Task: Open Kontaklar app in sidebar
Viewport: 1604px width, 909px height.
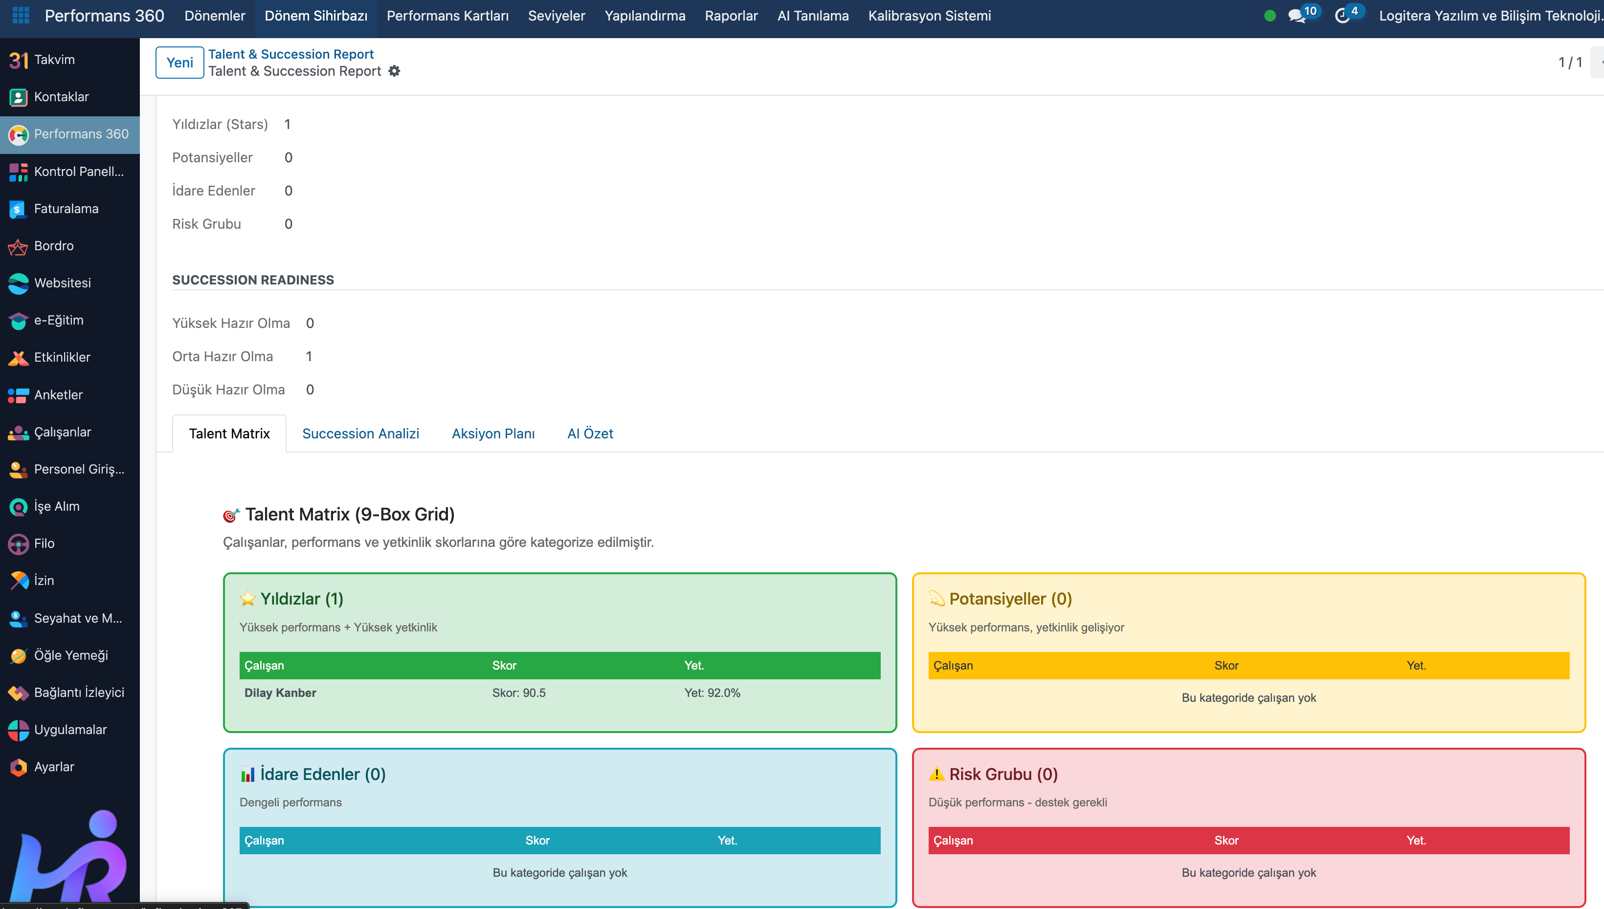Action: [x=70, y=97]
